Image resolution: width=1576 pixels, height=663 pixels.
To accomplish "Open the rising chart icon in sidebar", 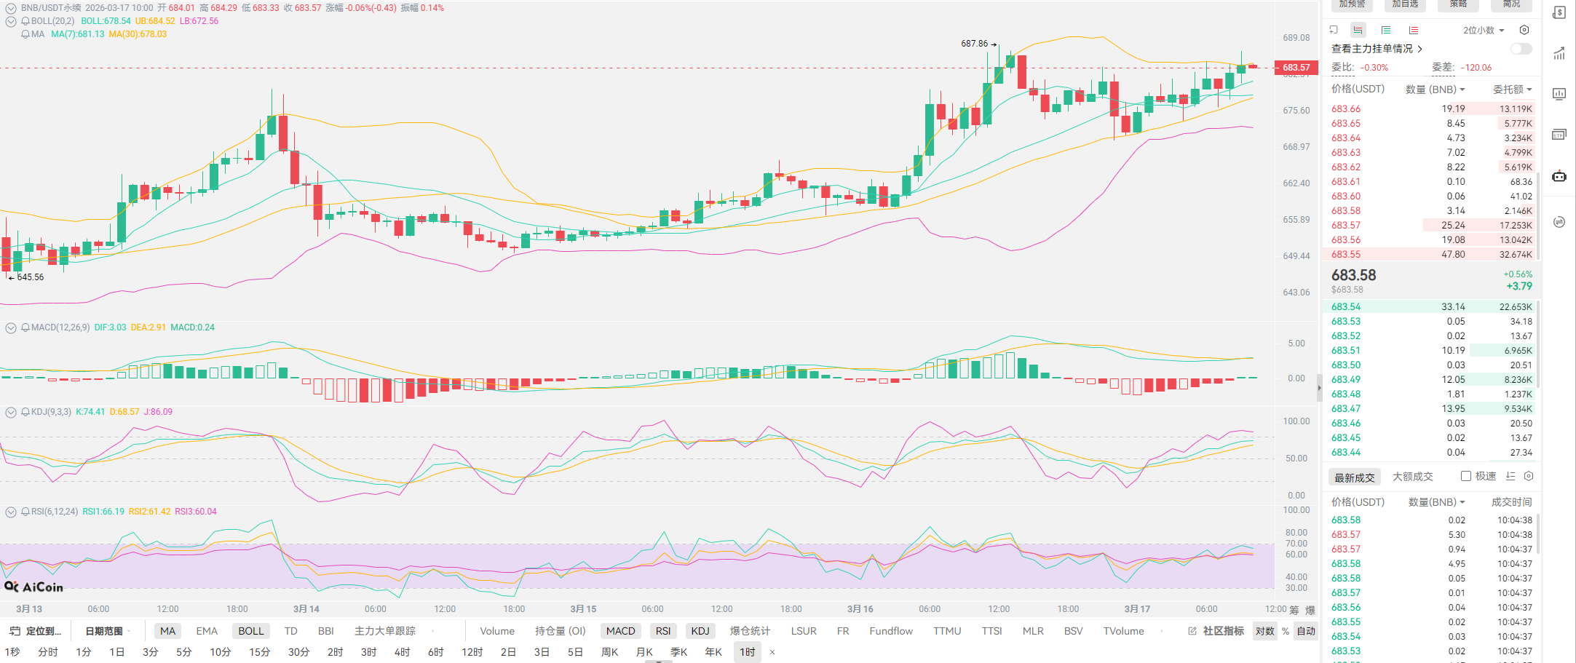I will pyautogui.click(x=1559, y=54).
